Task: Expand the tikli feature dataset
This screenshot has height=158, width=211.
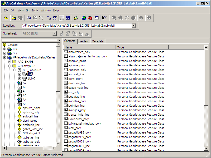Action: [x=20, y=78]
